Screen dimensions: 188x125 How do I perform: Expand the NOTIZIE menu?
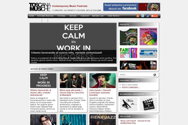[x=74, y=16]
